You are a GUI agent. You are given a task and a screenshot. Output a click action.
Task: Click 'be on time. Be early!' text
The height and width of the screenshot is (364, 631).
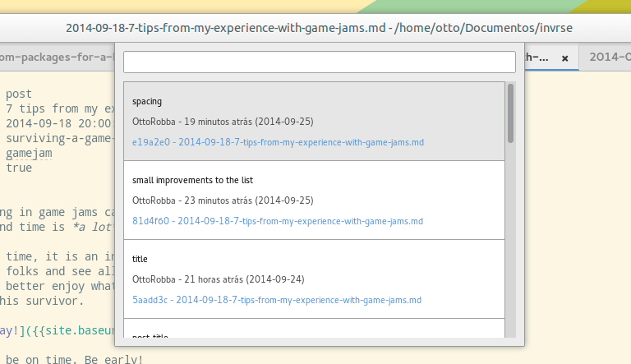[x=74, y=359]
